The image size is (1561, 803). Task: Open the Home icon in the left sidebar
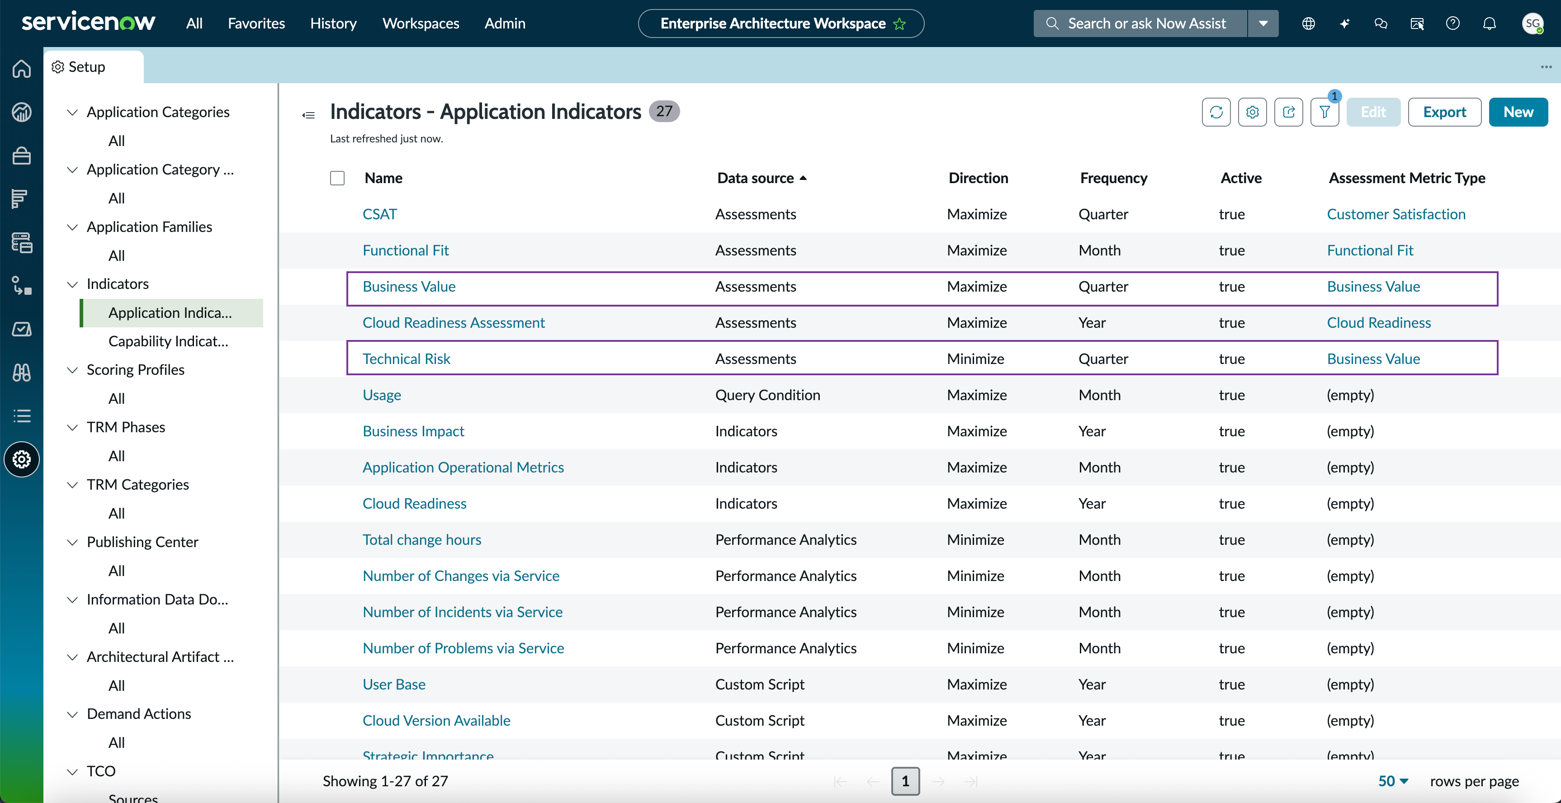(x=22, y=68)
